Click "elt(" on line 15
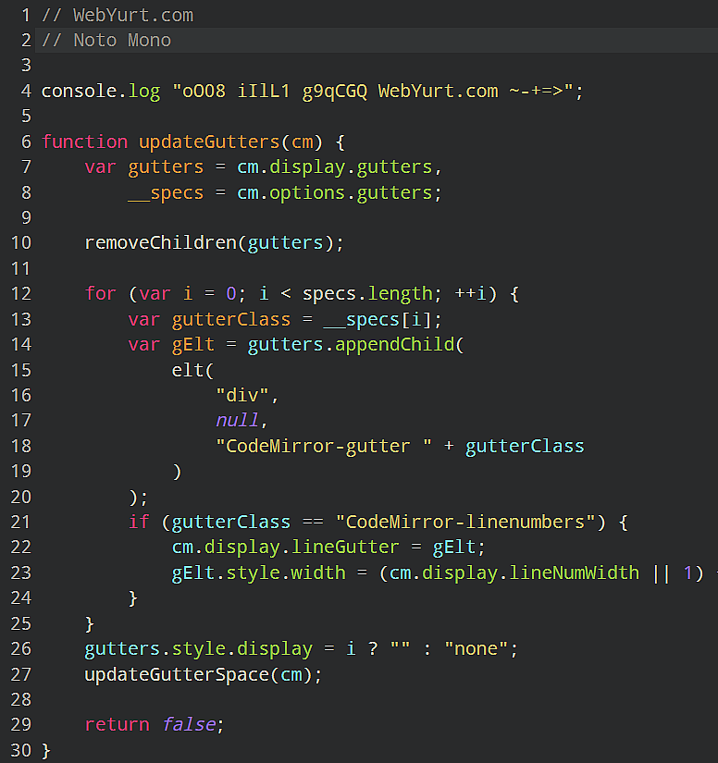This screenshot has height=763, width=718. click(x=193, y=370)
